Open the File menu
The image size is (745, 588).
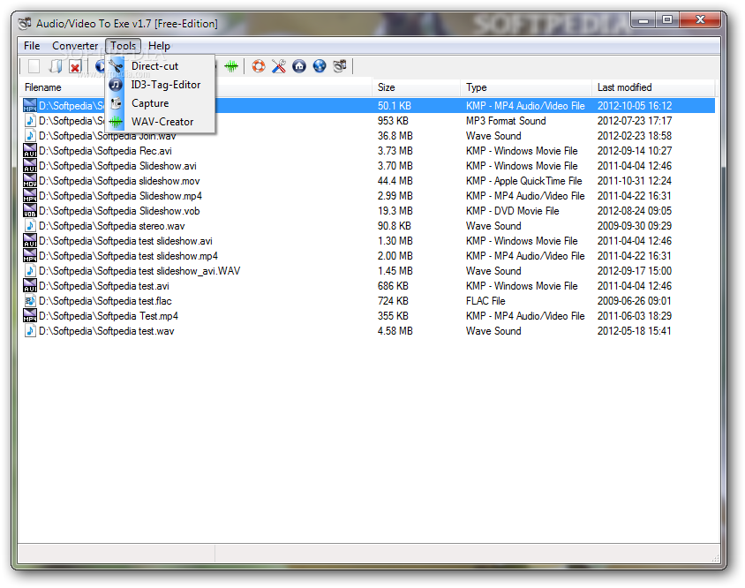[x=32, y=46]
